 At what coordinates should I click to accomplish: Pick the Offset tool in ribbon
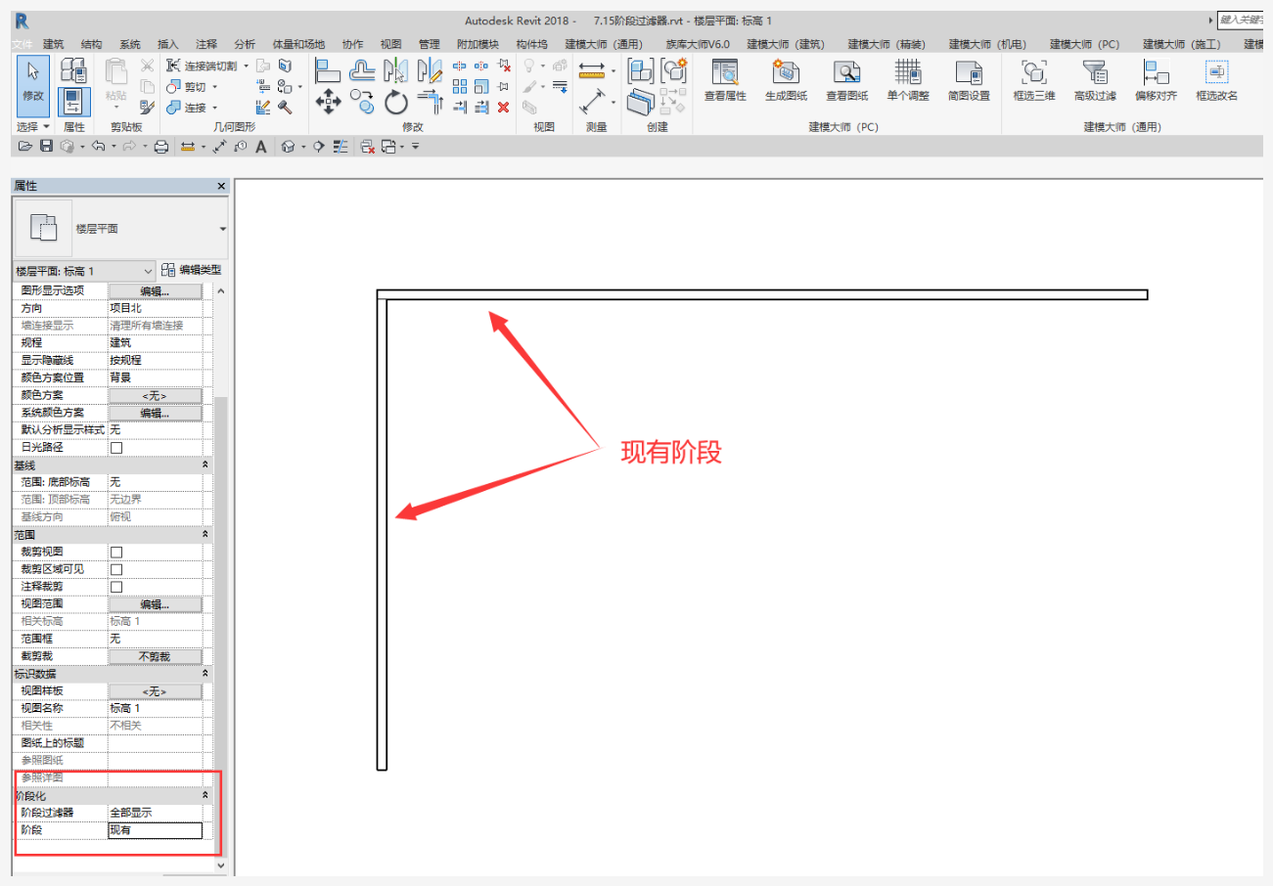coord(363,69)
